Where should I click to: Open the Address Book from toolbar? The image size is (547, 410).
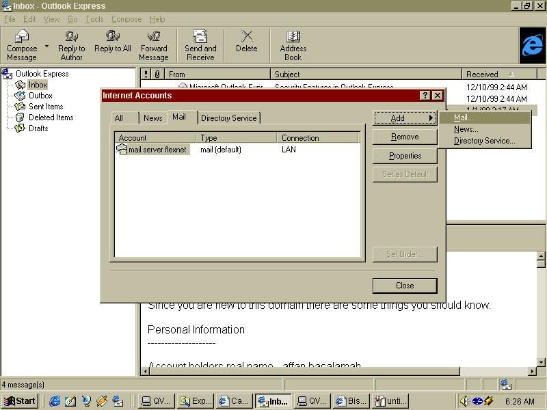tap(293, 38)
